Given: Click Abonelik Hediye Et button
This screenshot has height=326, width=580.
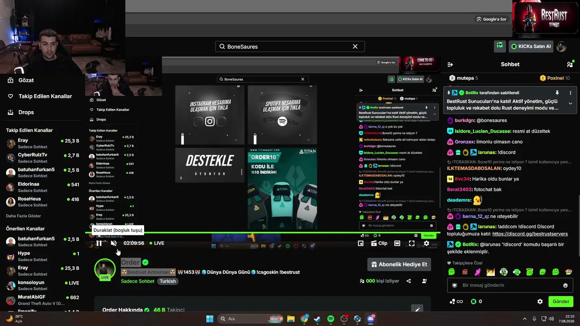Looking at the screenshot, I should coord(399,264).
